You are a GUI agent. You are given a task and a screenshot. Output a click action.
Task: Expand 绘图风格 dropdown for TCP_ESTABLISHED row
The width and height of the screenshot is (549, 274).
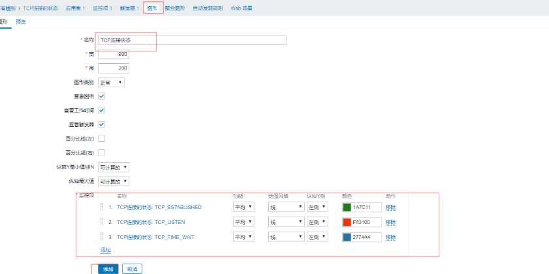(286, 207)
